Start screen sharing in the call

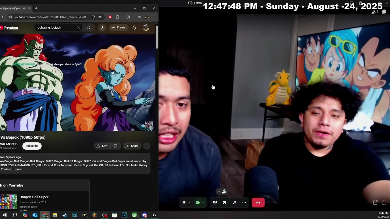[x=215, y=203]
